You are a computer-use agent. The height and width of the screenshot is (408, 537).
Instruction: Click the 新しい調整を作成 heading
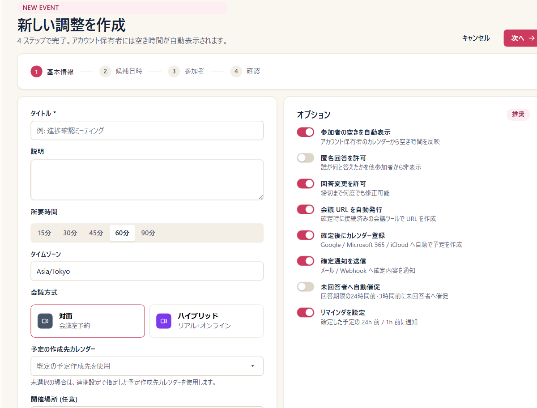(x=72, y=25)
